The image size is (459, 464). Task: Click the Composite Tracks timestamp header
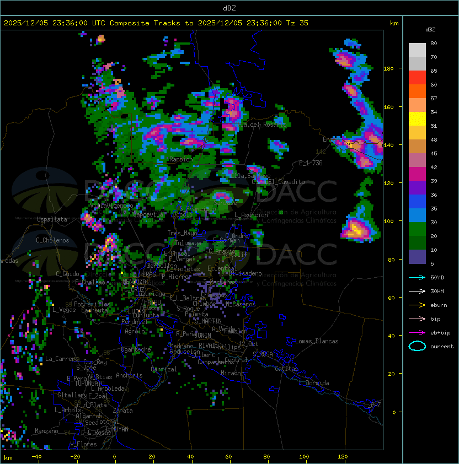click(x=156, y=23)
